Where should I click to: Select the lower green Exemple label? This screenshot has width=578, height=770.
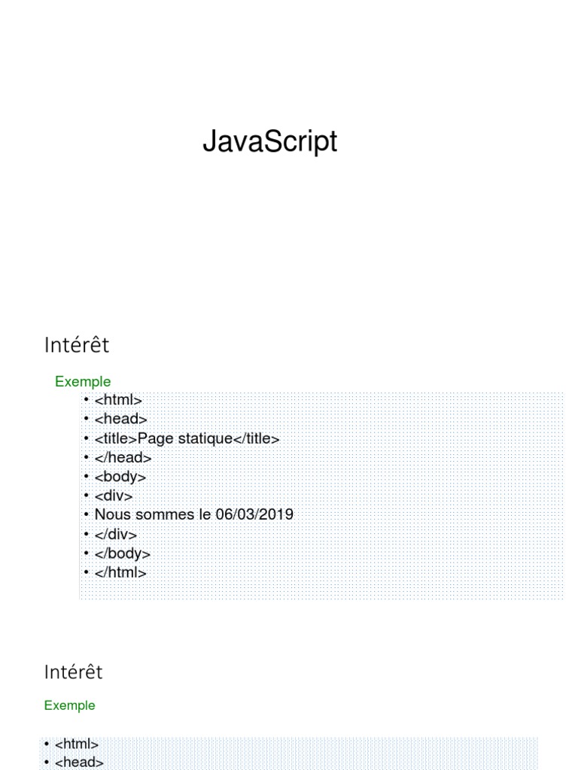click(70, 705)
